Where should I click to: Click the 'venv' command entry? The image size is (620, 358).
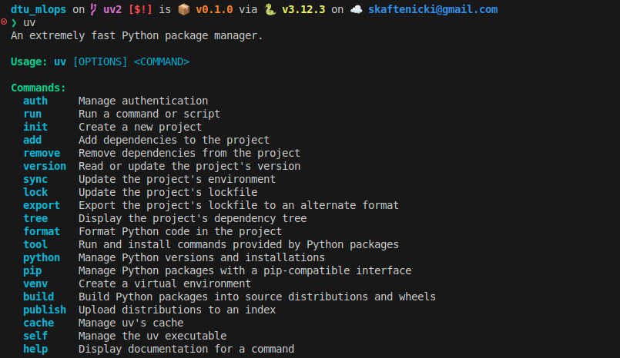point(35,283)
